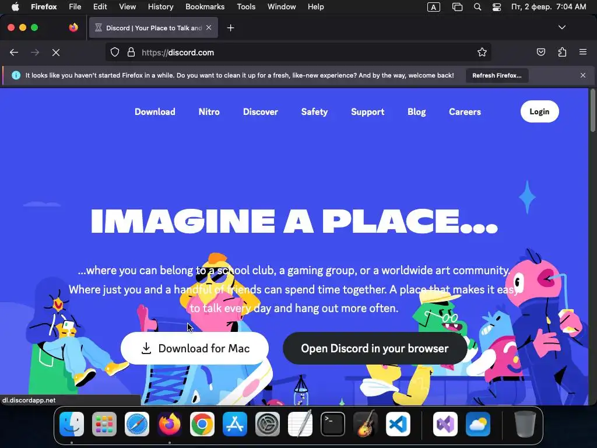Click Firefox icon in the Dock
The height and width of the screenshot is (448, 597).
[x=170, y=424]
